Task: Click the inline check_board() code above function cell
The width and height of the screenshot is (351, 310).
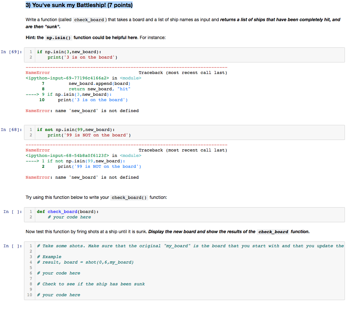Action: (x=129, y=197)
